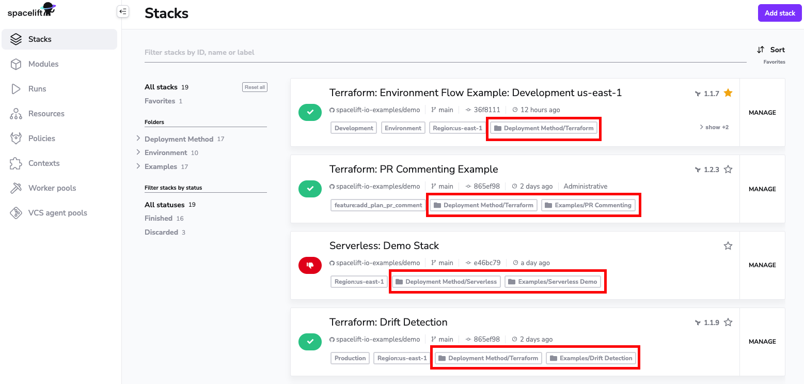Click the sort arrows icon
Image resolution: width=804 pixels, height=384 pixels.
tap(761, 50)
